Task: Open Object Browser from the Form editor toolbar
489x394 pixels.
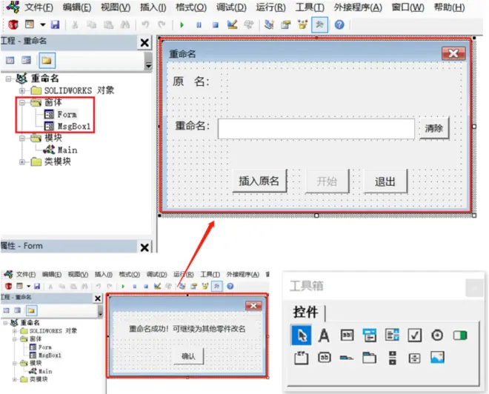Action: (x=302, y=24)
